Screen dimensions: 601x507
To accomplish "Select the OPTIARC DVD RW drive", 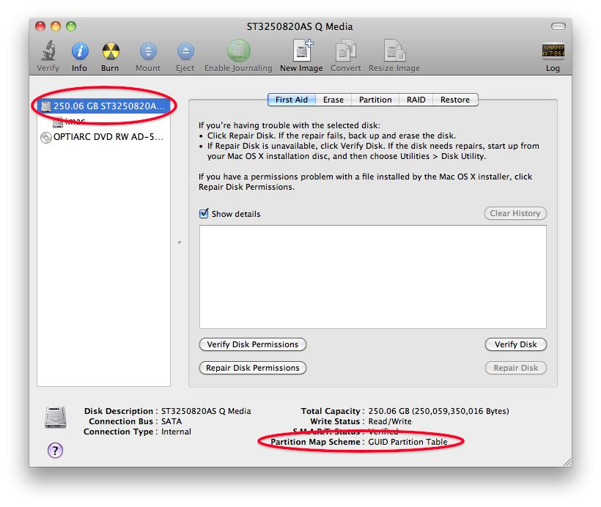I will point(103,137).
